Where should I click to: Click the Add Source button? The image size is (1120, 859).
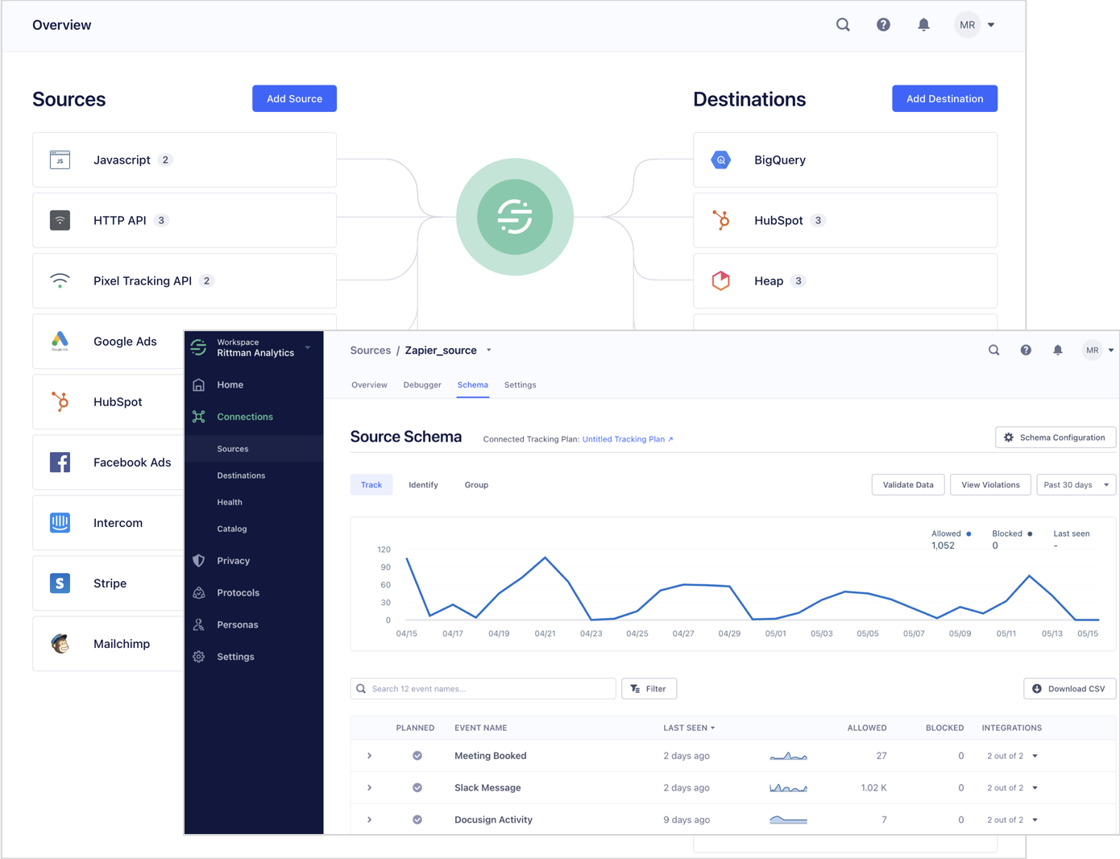click(x=294, y=99)
